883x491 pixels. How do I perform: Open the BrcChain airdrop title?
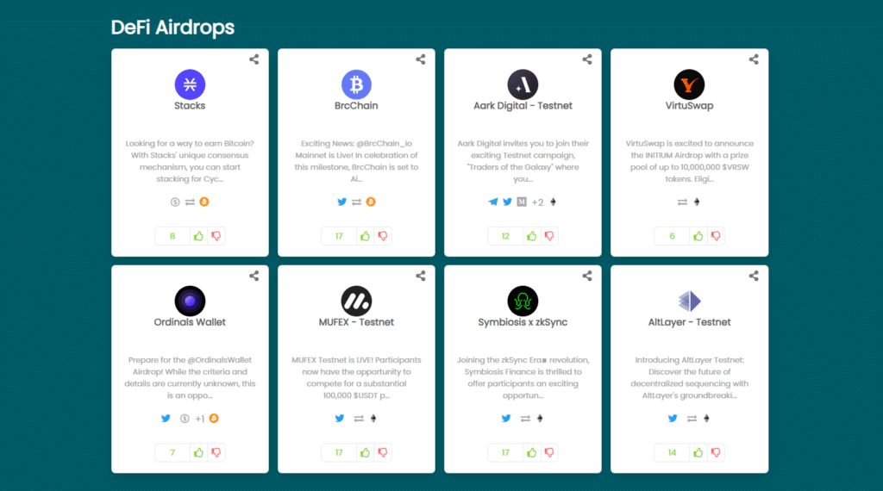tap(356, 106)
